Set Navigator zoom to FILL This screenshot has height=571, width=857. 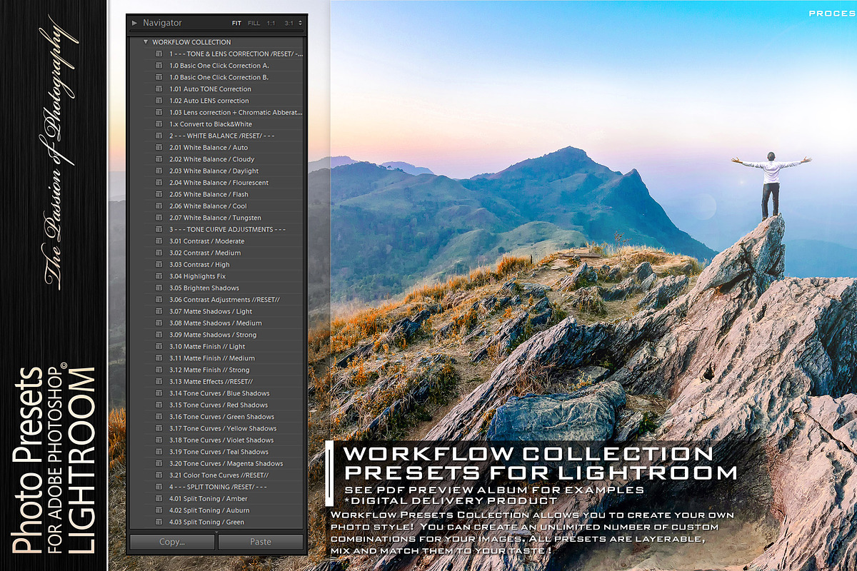254,23
